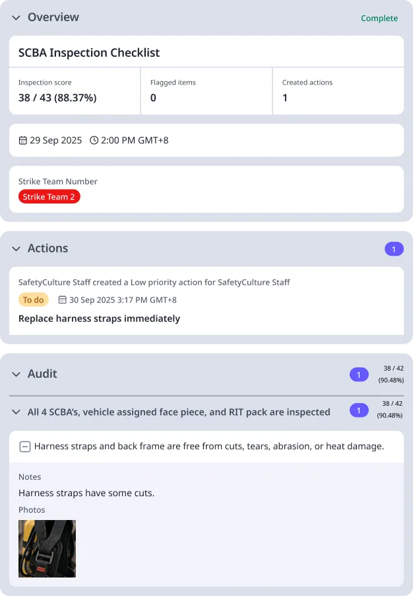Click the Complete status link
Viewport: 413px width, 596px height.
[379, 18]
